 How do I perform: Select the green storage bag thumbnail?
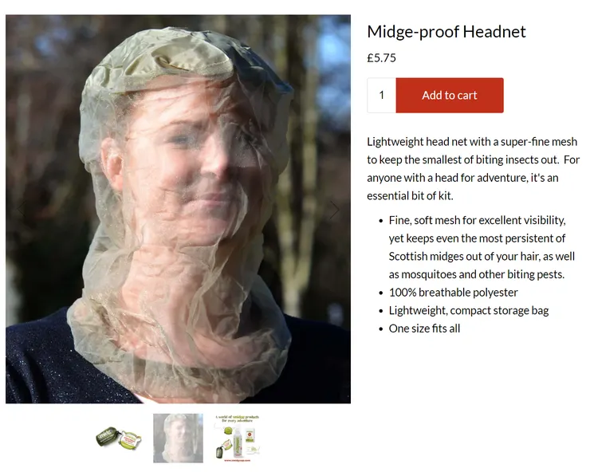click(x=119, y=439)
